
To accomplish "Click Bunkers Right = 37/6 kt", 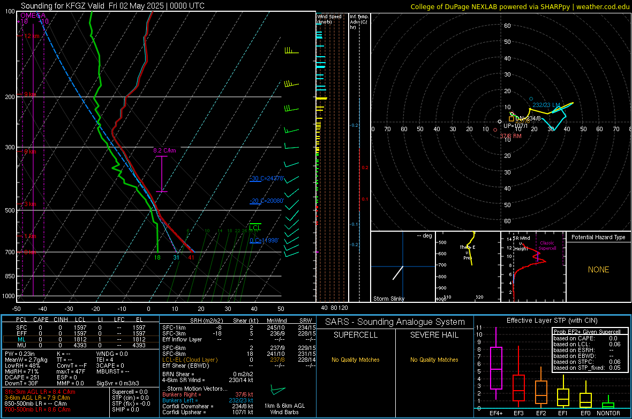I will click(x=208, y=394).
